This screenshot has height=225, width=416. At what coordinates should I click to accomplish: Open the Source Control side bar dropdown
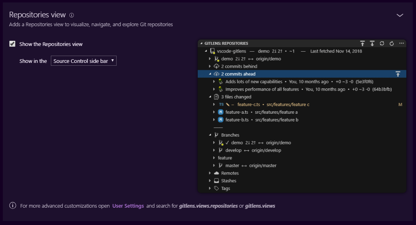84,61
